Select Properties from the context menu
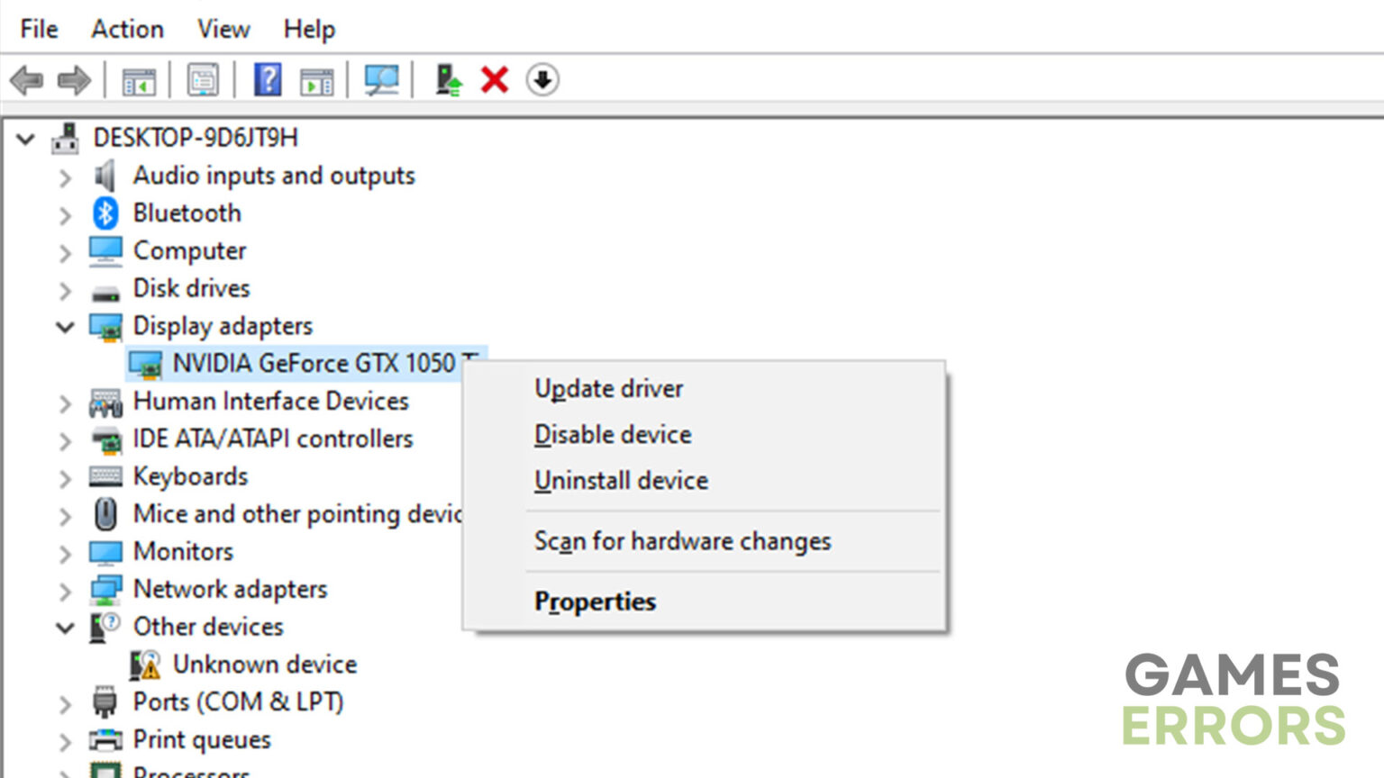The height and width of the screenshot is (778, 1384). pos(595,601)
